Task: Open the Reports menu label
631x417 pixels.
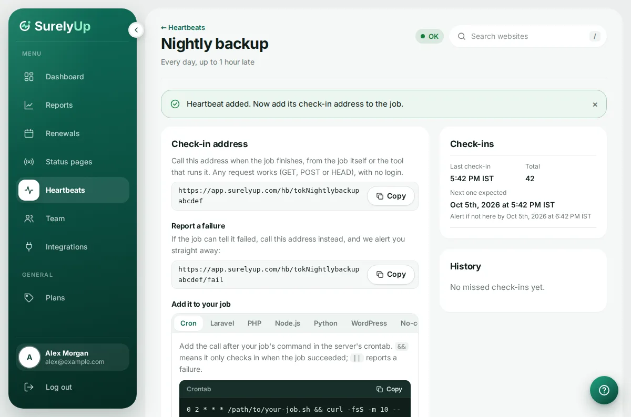Action: 59,105
